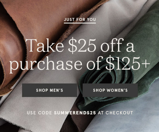Click the 'purchase of $125+' headline line
The width and height of the screenshot is (159, 132).
80,64
